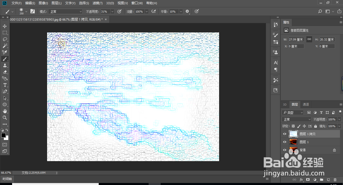Open the Paragraph panel icon
343x185 pixels.
click(x=276, y=70)
